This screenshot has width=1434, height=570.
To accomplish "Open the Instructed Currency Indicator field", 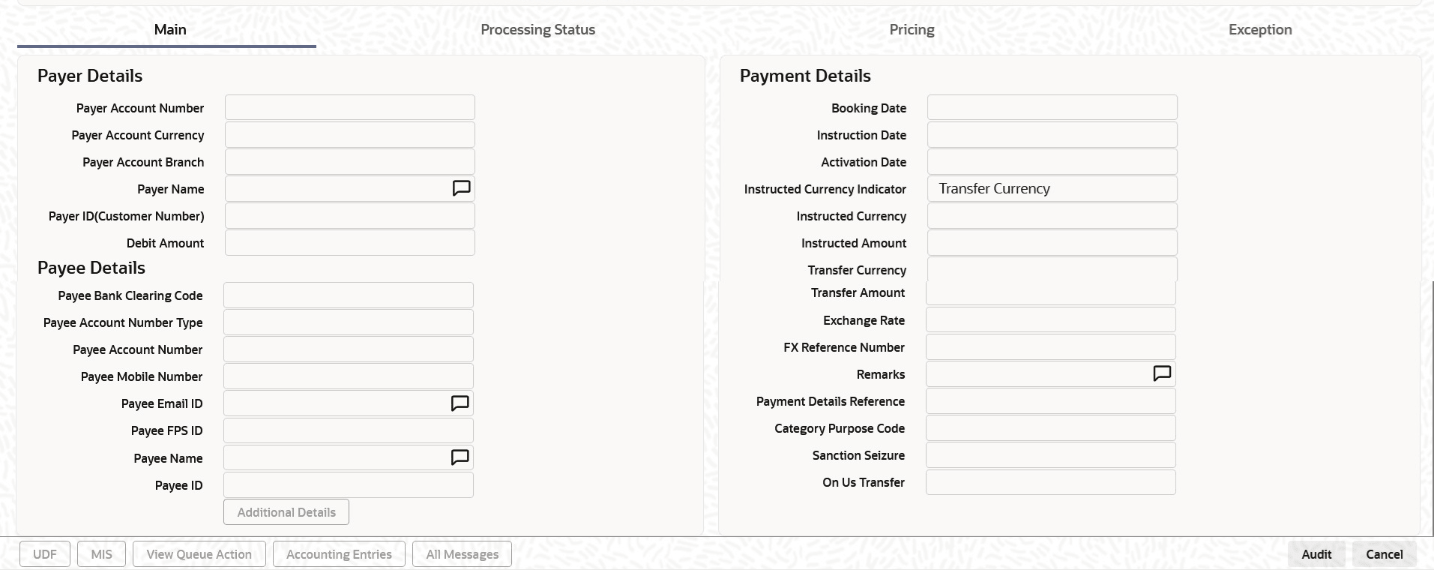I will tap(1052, 189).
